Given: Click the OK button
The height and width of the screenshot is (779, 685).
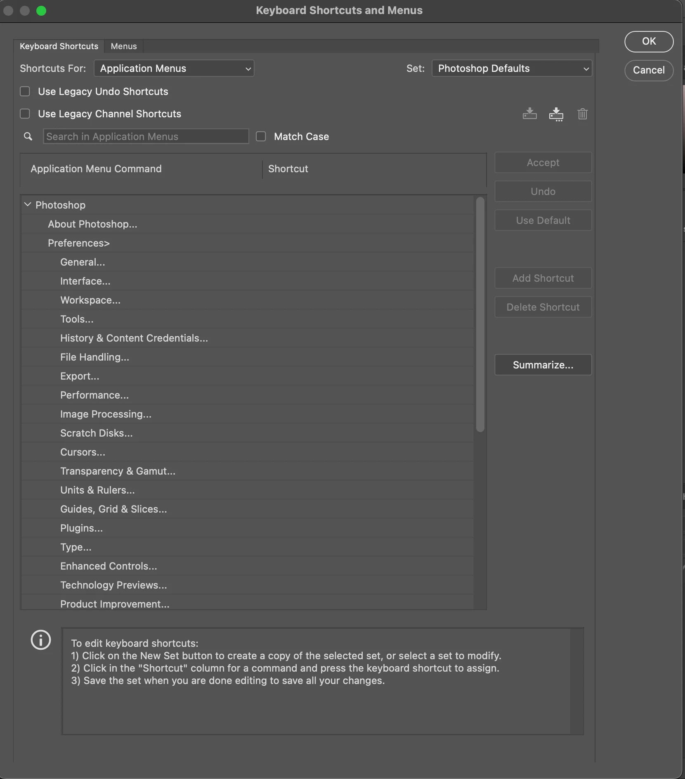Looking at the screenshot, I should click(649, 41).
